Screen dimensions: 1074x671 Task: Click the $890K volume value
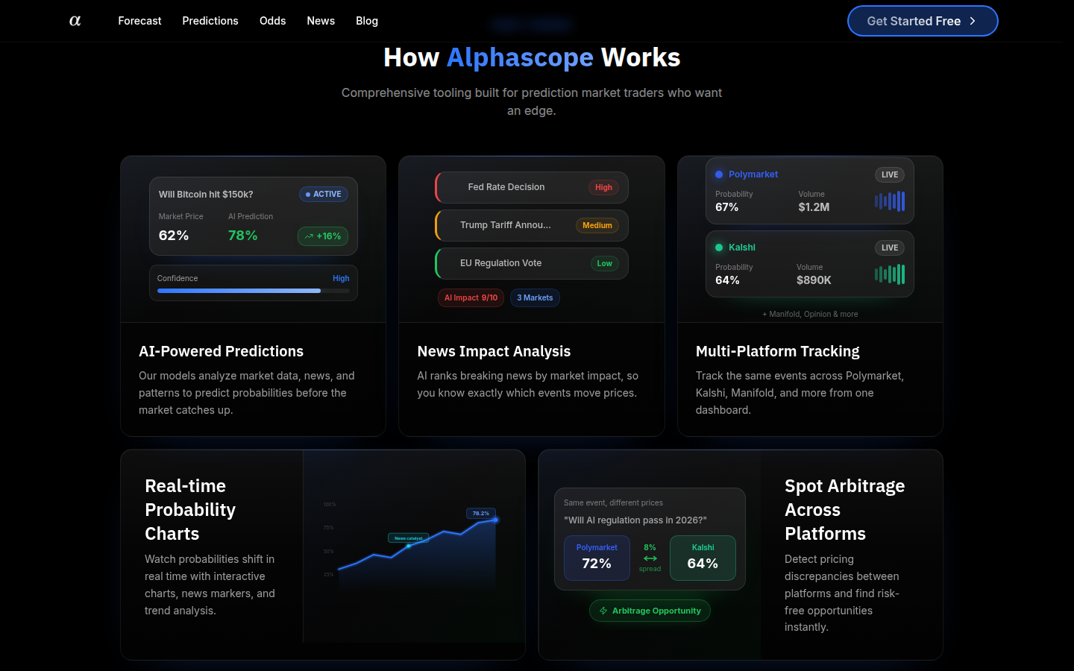(x=814, y=280)
